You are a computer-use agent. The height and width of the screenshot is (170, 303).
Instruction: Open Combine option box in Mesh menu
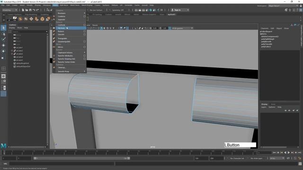(84, 17)
